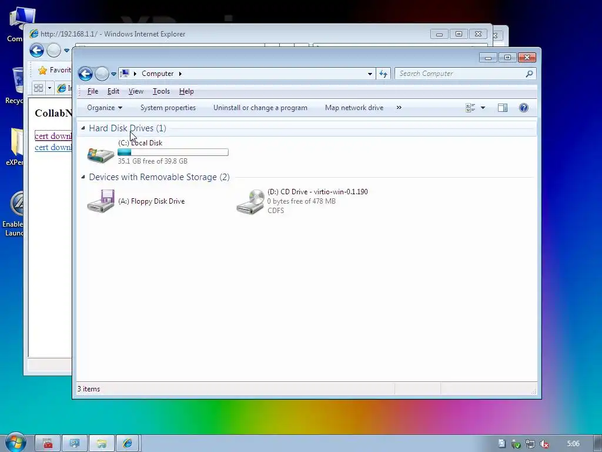This screenshot has height=452, width=602.
Task: Collapse Devices with Removable Storage group
Action: point(83,177)
